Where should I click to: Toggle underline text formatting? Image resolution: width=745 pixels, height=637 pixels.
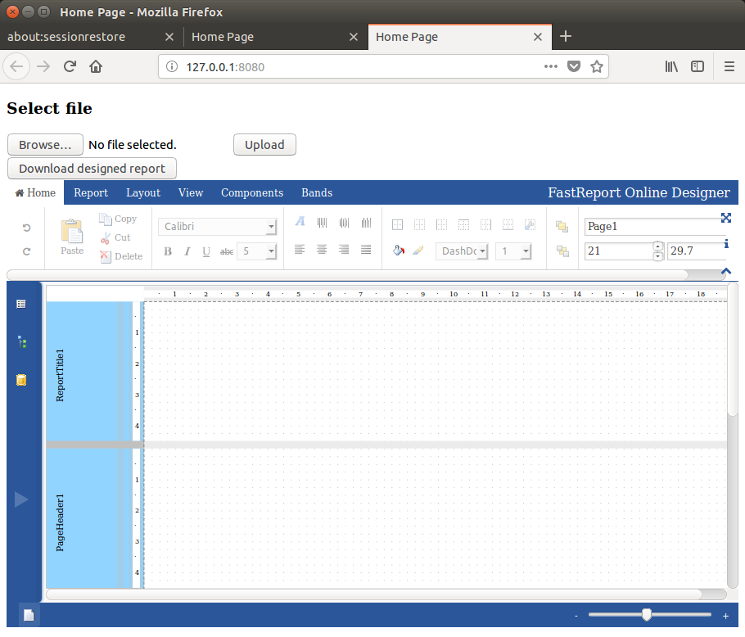point(206,251)
